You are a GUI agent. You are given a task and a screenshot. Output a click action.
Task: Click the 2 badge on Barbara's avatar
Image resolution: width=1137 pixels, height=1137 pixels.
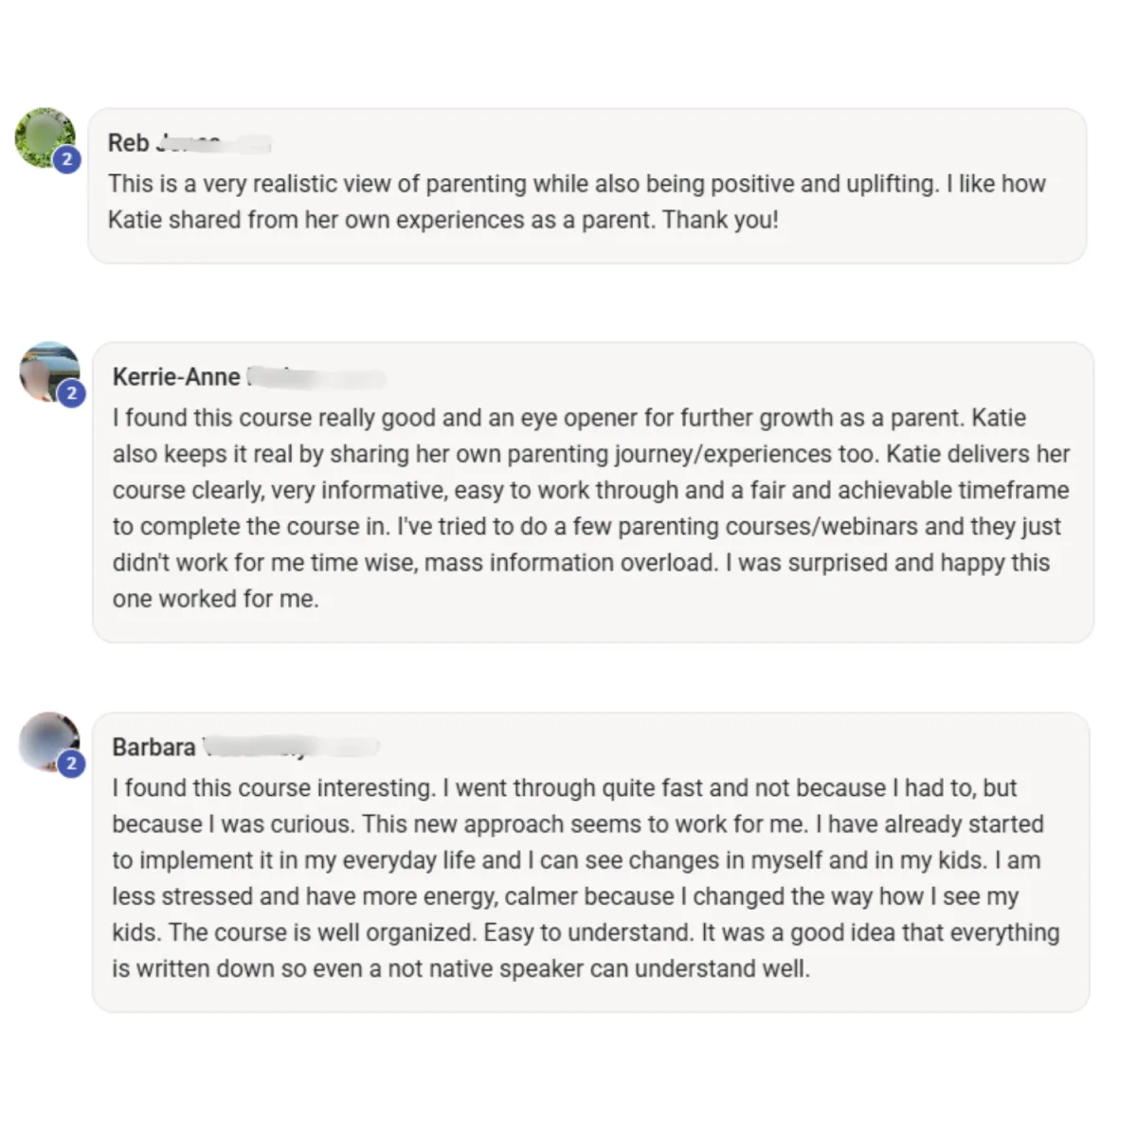pyautogui.click(x=71, y=764)
